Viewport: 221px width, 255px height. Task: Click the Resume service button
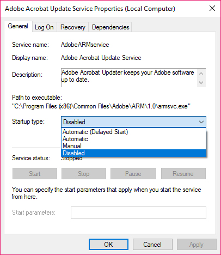(183, 174)
